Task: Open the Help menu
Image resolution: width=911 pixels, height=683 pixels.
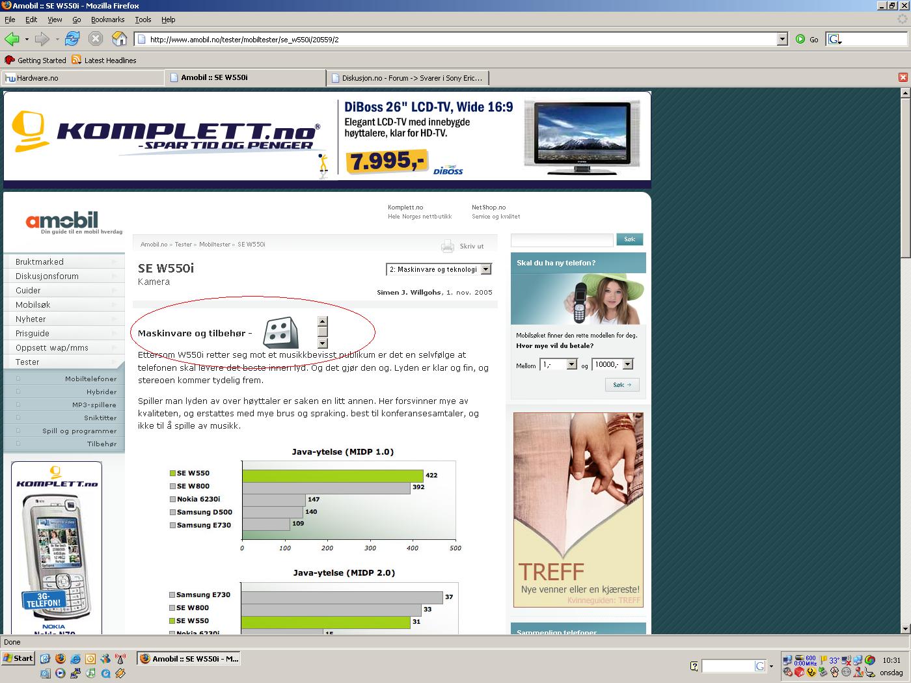Action: (168, 20)
